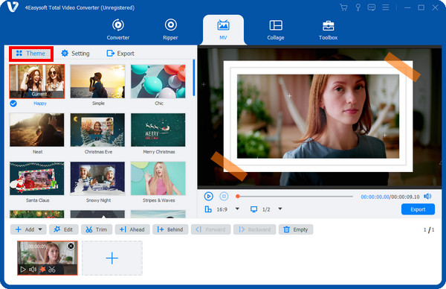
Task: Click the blue Export button
Action: point(418,209)
